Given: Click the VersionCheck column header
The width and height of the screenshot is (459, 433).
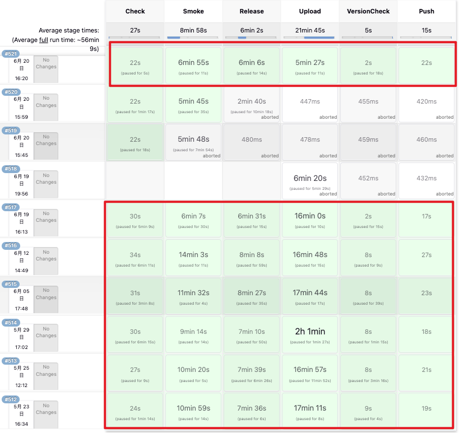Looking at the screenshot, I should [x=368, y=11].
